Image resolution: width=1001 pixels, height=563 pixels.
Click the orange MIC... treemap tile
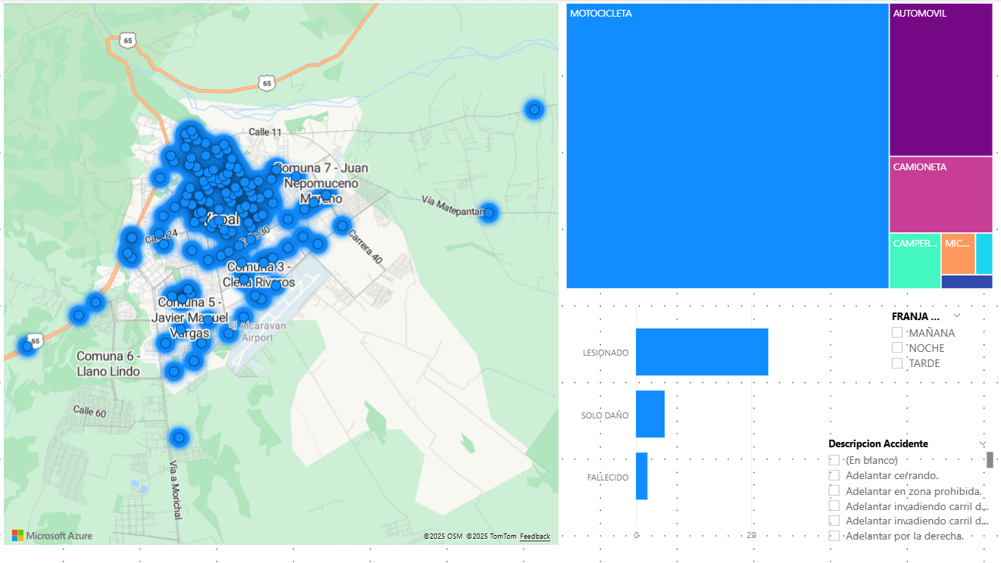point(958,254)
